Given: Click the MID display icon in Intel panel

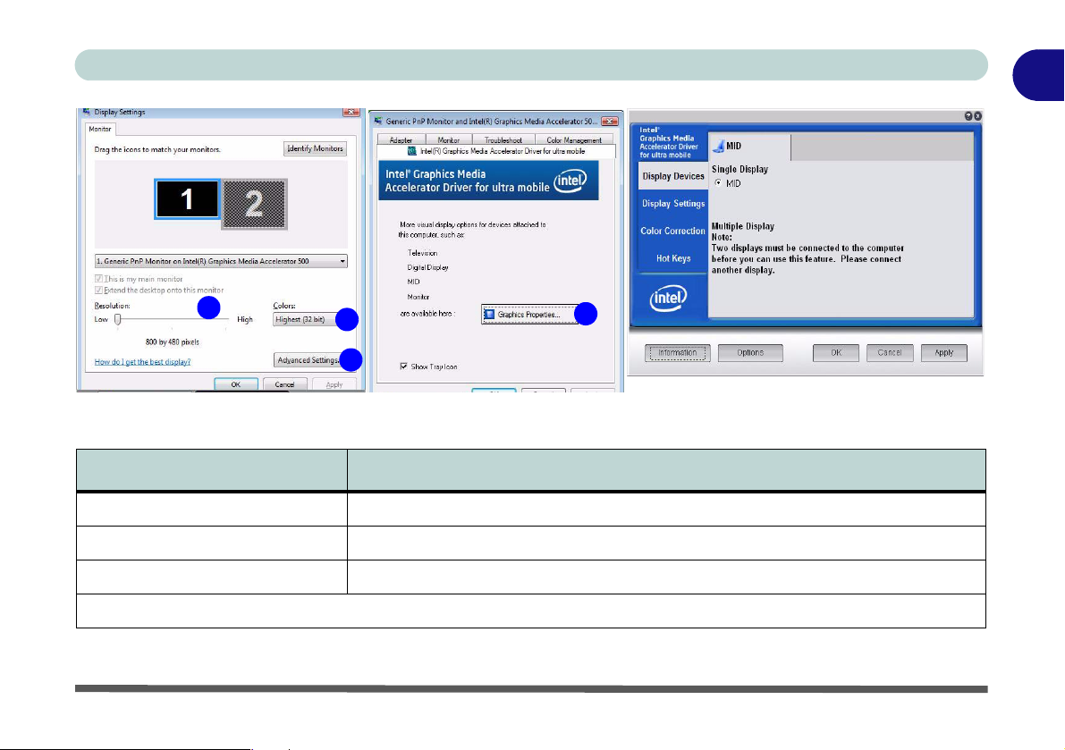Looking at the screenshot, I should tap(718, 145).
